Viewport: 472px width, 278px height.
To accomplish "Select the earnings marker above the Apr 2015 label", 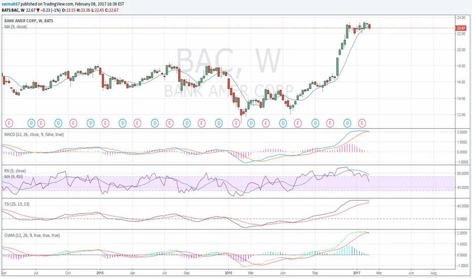I will tap(137, 123).
